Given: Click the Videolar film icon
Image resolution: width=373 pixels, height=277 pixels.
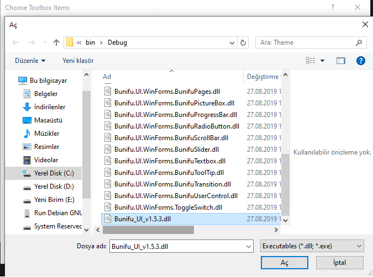Looking at the screenshot, I should pos(27,160).
